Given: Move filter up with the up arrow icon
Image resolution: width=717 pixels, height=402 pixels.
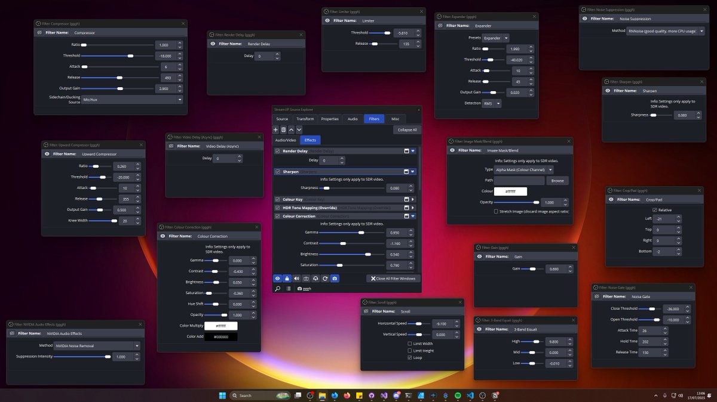Looking at the screenshot, I should click(291, 129).
